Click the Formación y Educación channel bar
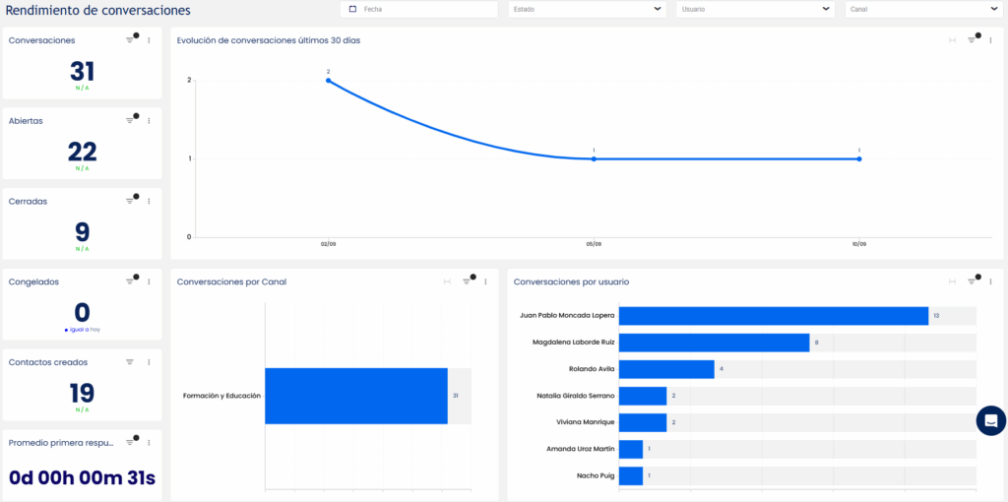This screenshot has width=1008, height=502. click(356, 396)
